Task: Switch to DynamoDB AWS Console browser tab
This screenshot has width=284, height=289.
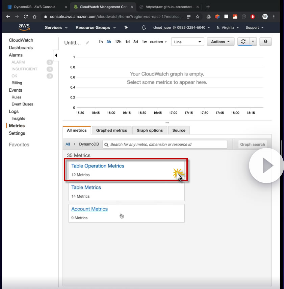Action: [34, 7]
